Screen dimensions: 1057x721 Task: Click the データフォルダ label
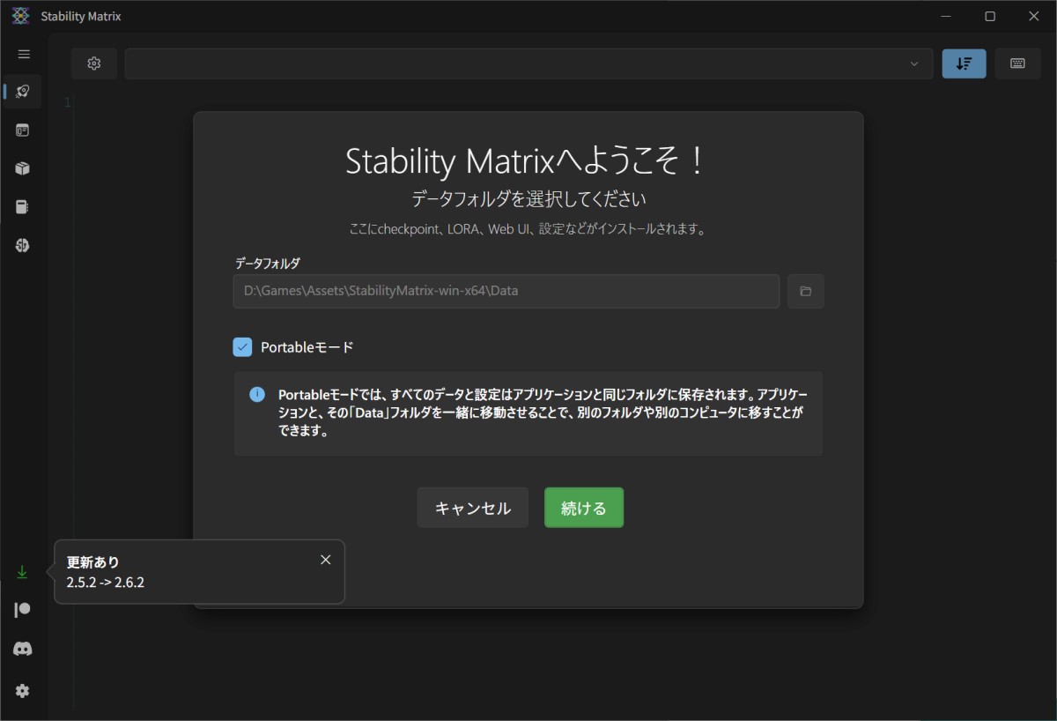pos(267,263)
